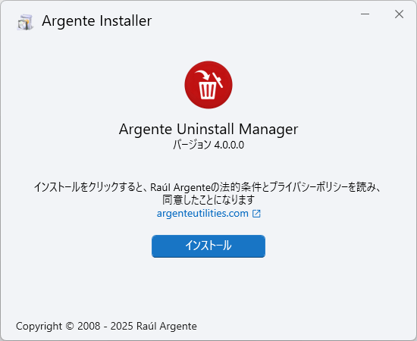The width and height of the screenshot is (417, 341).
Task: Click the 同意したことになります text line
Action: [208, 199]
